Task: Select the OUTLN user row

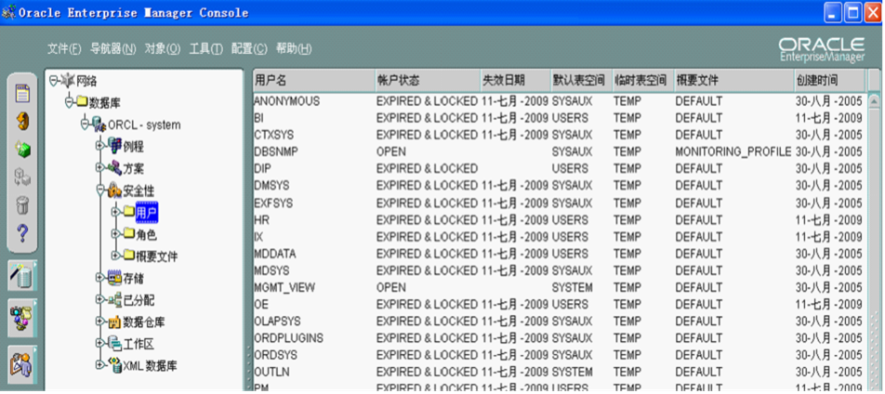Action: [x=559, y=372]
